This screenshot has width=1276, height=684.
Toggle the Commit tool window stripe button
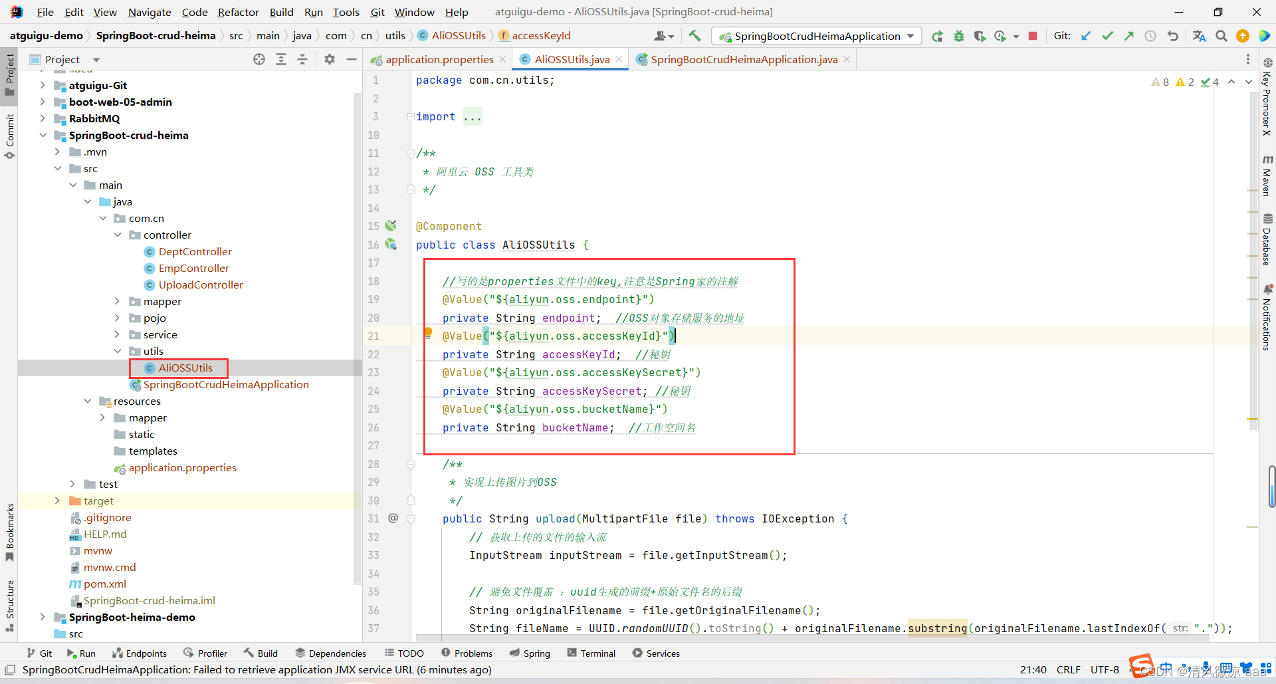[9, 136]
